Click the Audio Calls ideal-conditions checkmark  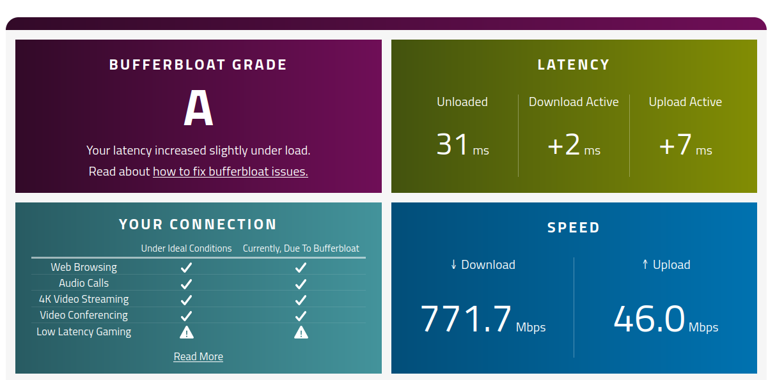(x=186, y=284)
